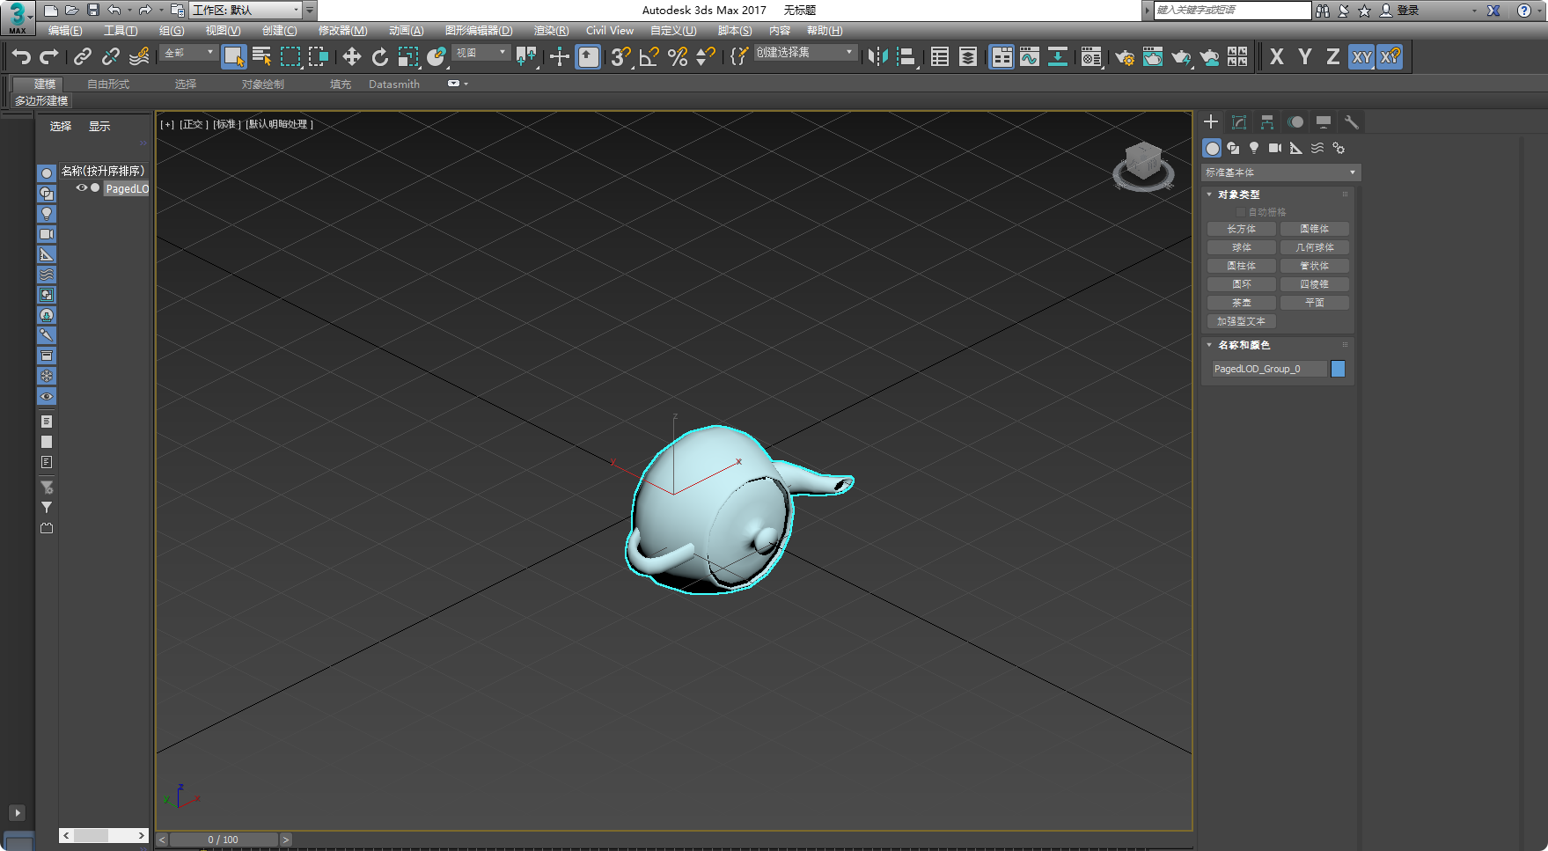The width and height of the screenshot is (1548, 851).
Task: Open the 标准基本体 category dropdown
Action: [1281, 172]
